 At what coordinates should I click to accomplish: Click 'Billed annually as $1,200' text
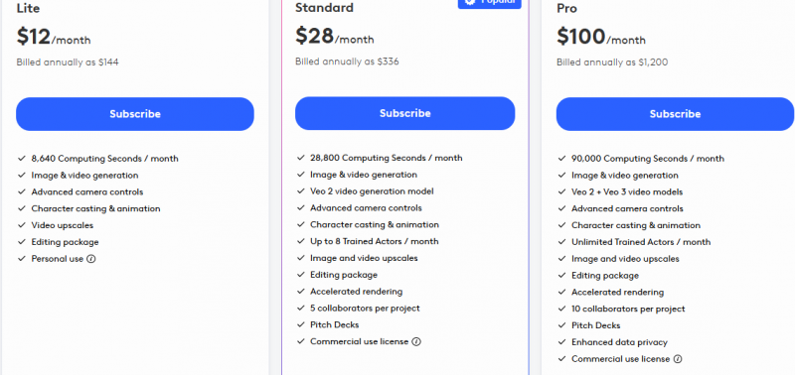[x=612, y=62]
